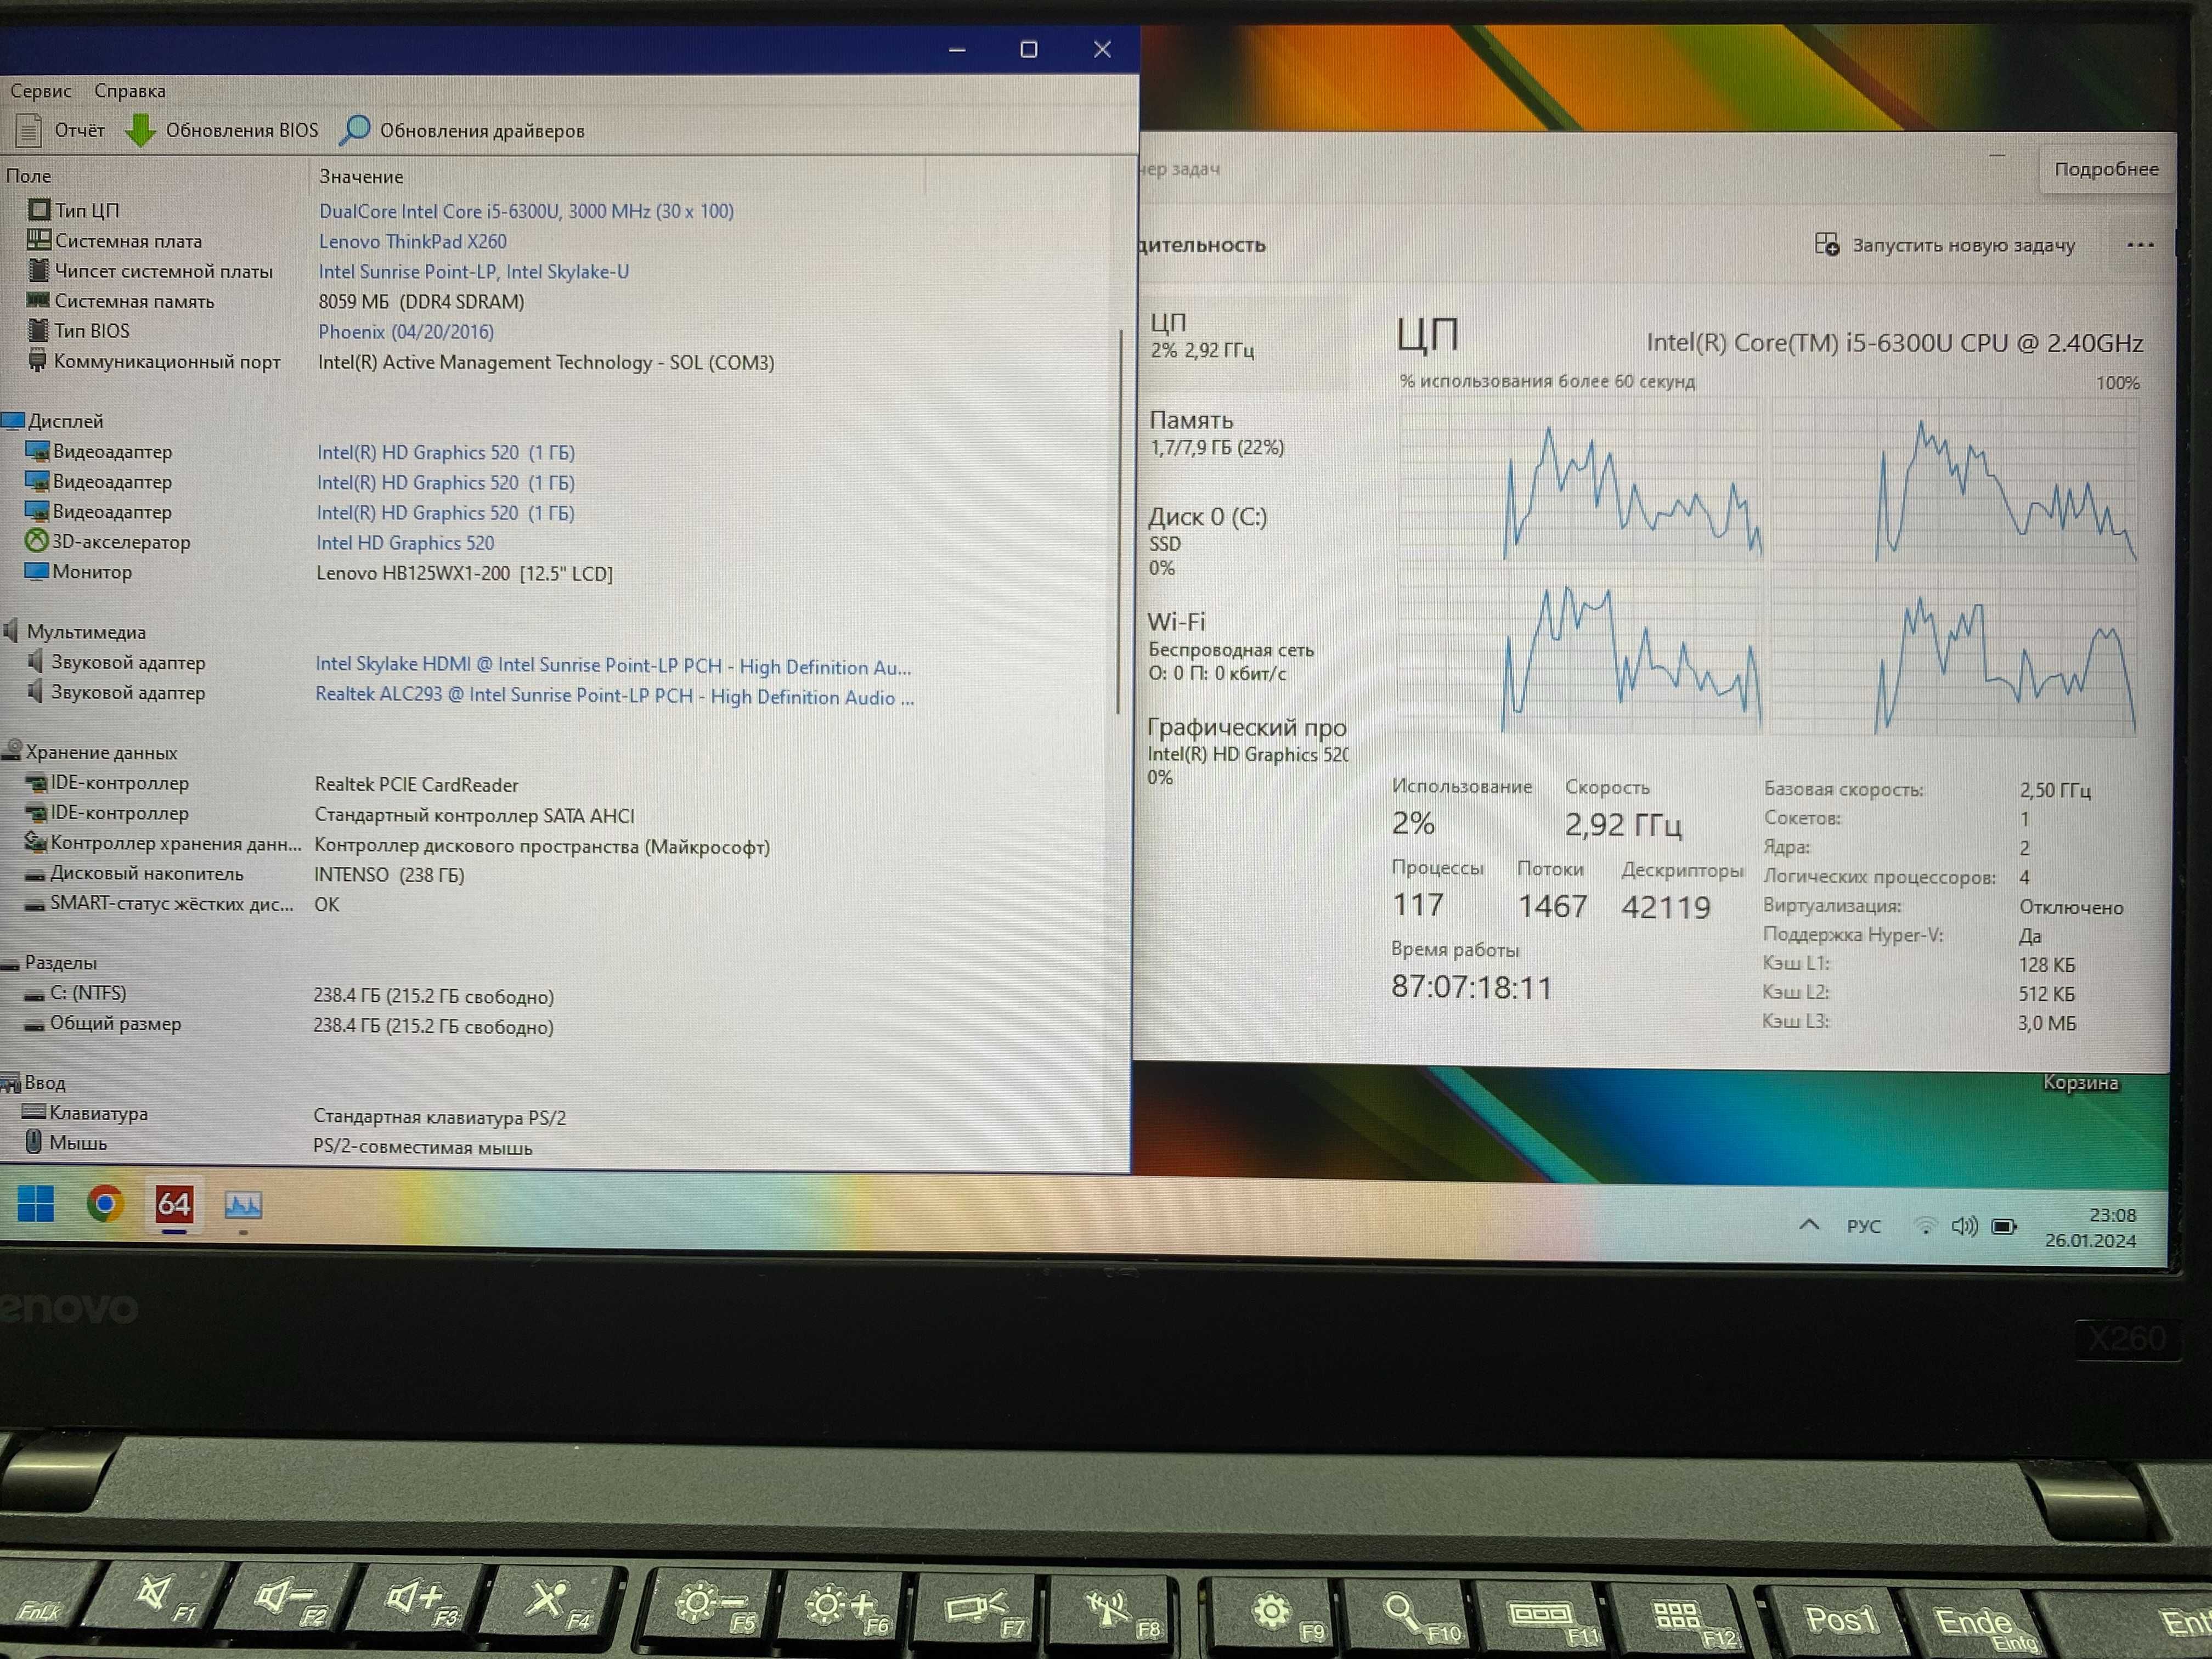Select the Разделы group icon
Screen dimensions: 2212x1659
coord(11,964)
